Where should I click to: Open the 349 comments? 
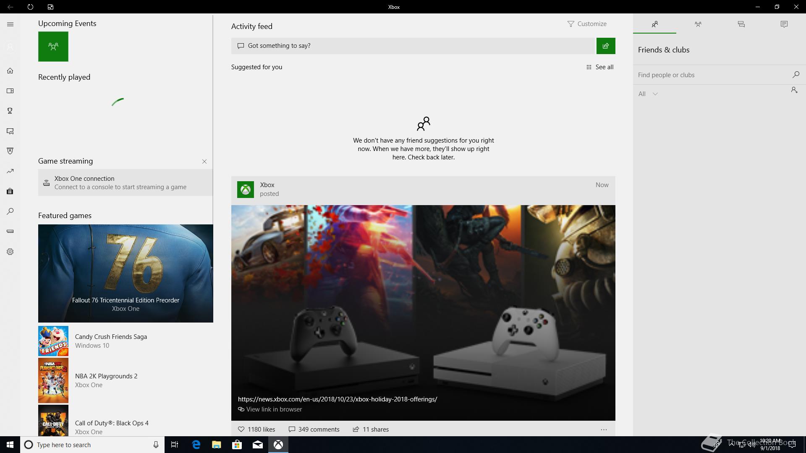tap(314, 430)
